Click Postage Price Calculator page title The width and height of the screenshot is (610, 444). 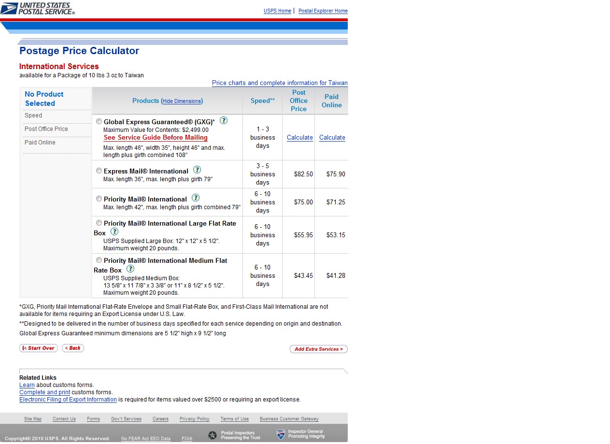point(79,51)
